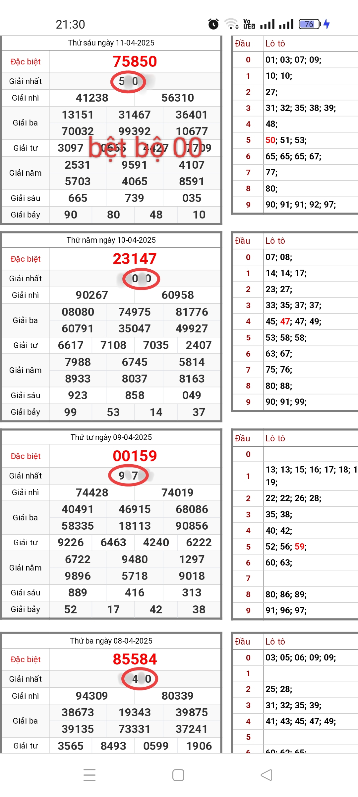The width and height of the screenshot is (358, 797).
Task: Tap special prize number 85584
Action: 135,659
